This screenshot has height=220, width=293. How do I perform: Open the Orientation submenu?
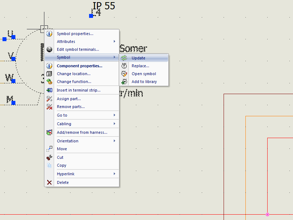[114, 141]
